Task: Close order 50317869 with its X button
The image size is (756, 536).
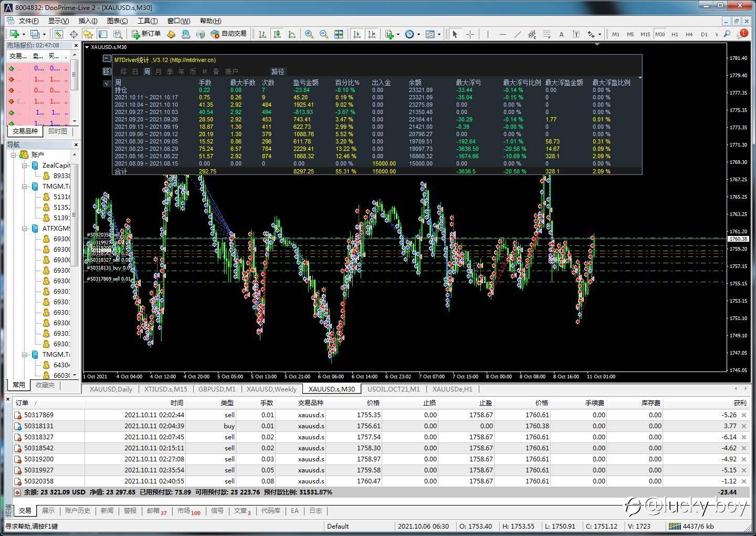Action: (743, 415)
